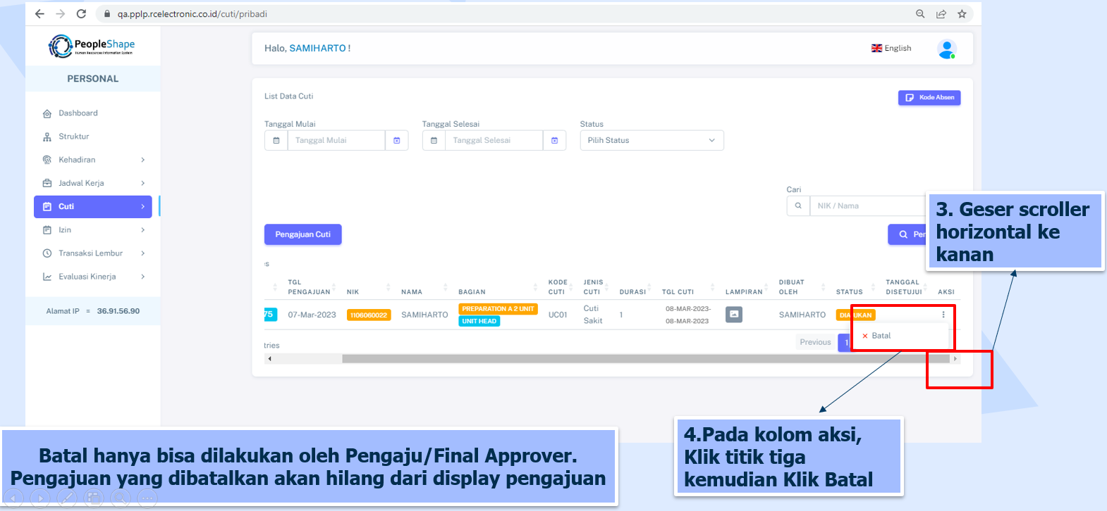Open the user profile avatar

pyautogui.click(x=946, y=49)
